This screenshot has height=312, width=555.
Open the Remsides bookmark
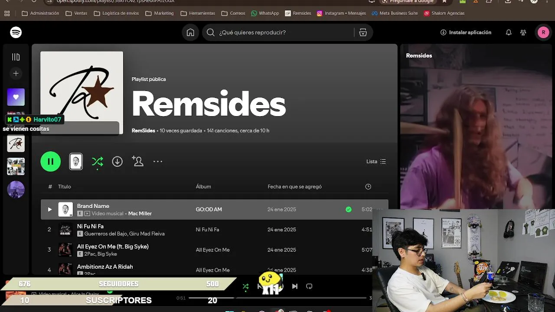coord(298,13)
